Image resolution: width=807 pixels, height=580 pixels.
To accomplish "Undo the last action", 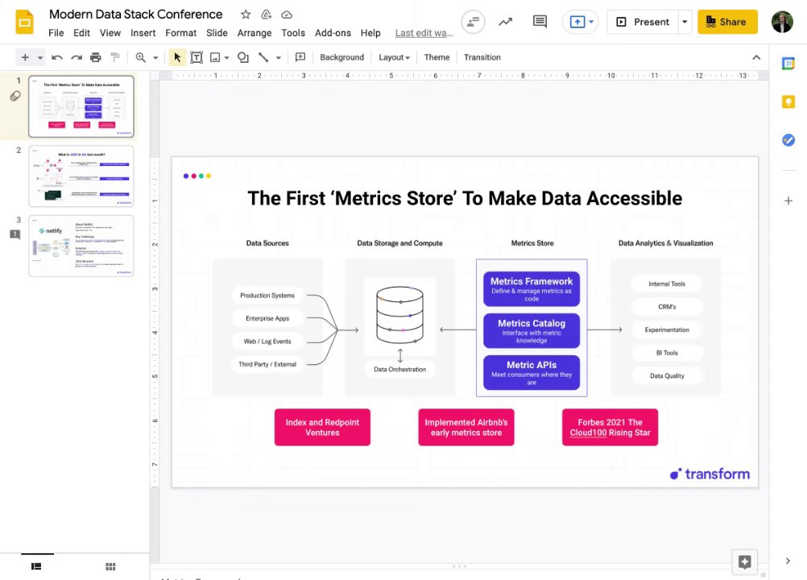I will click(x=56, y=57).
